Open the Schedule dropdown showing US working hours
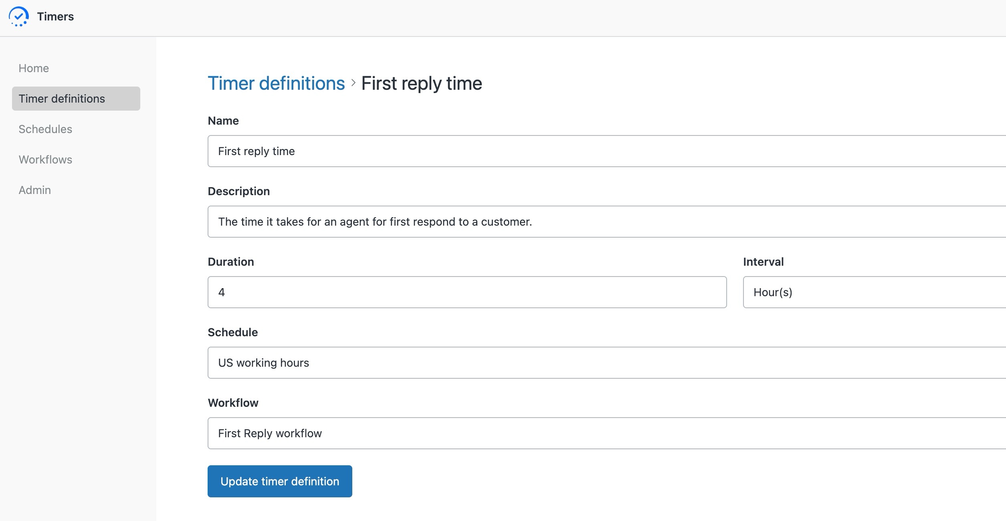This screenshot has height=521, width=1006. click(x=607, y=363)
